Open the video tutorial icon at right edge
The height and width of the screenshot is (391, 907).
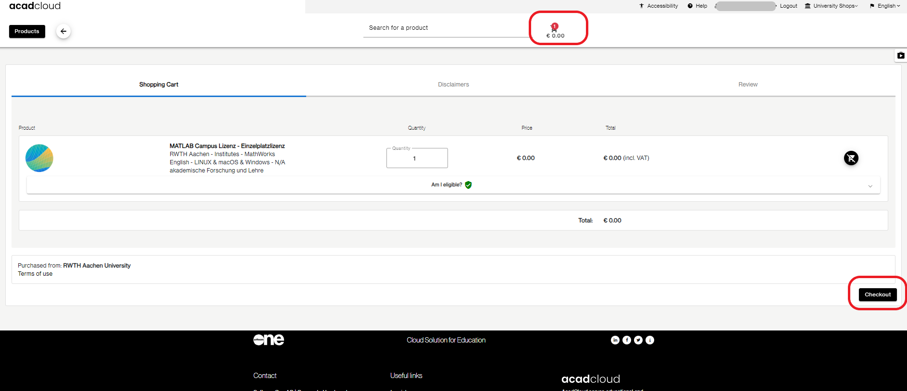coord(901,56)
